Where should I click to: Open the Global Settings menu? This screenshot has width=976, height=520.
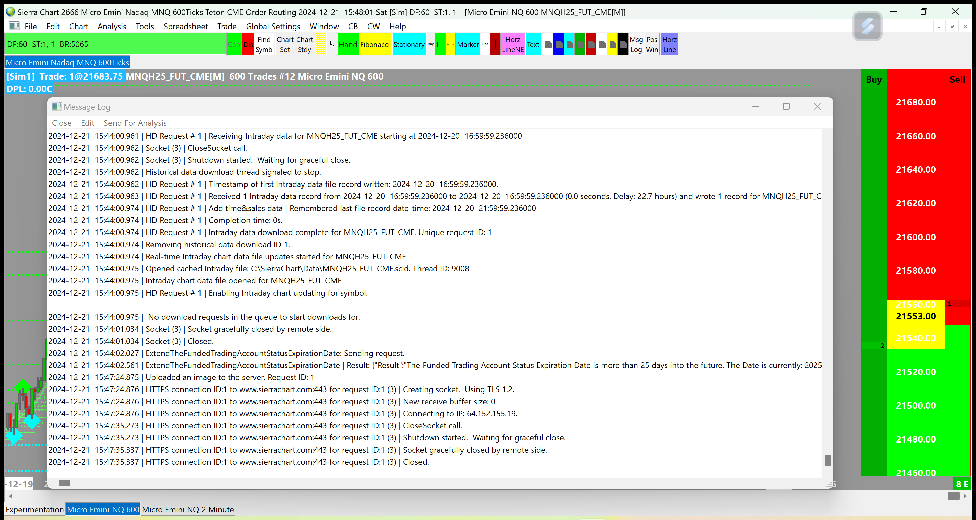[x=273, y=26]
